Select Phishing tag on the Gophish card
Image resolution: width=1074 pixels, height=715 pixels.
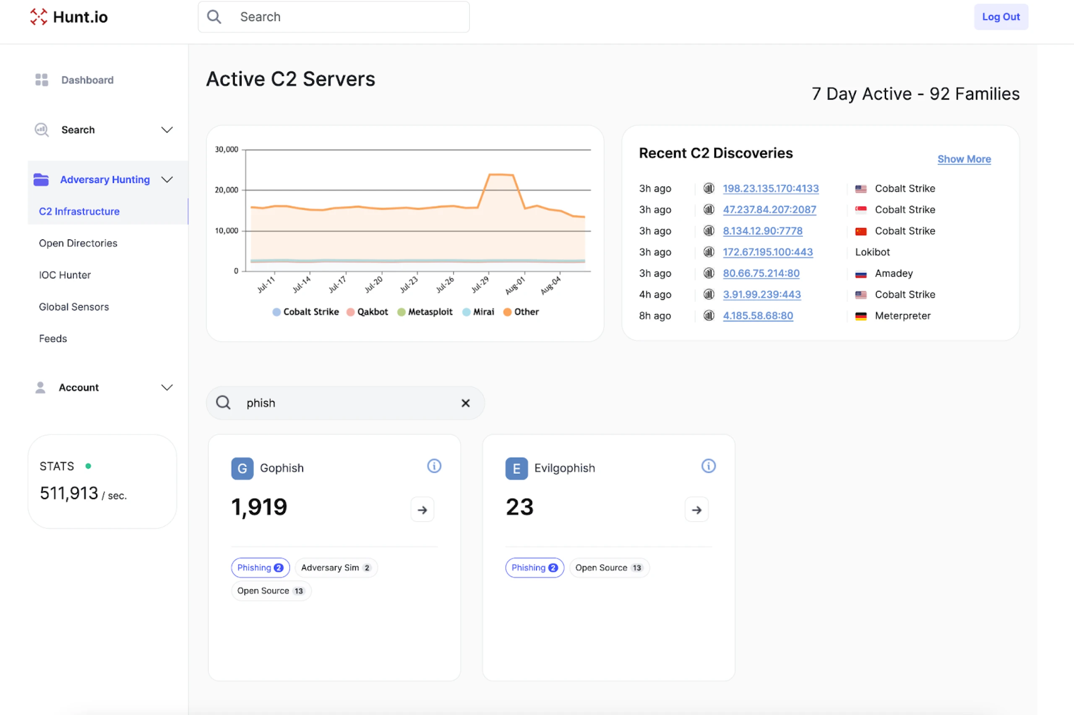point(260,568)
